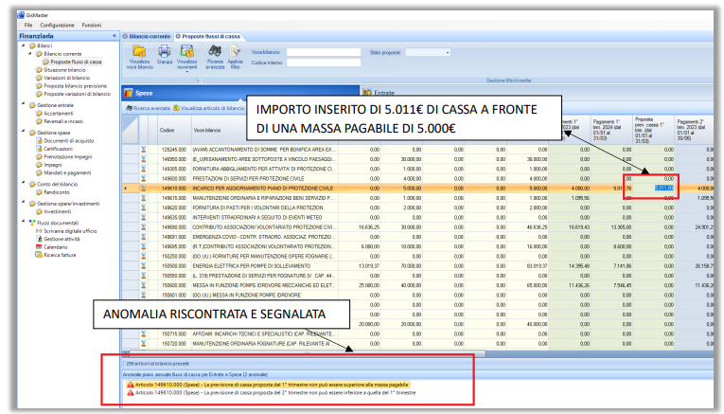
Task: Click Ricerca avanzata in Spese panel bar
Action: click(149, 109)
